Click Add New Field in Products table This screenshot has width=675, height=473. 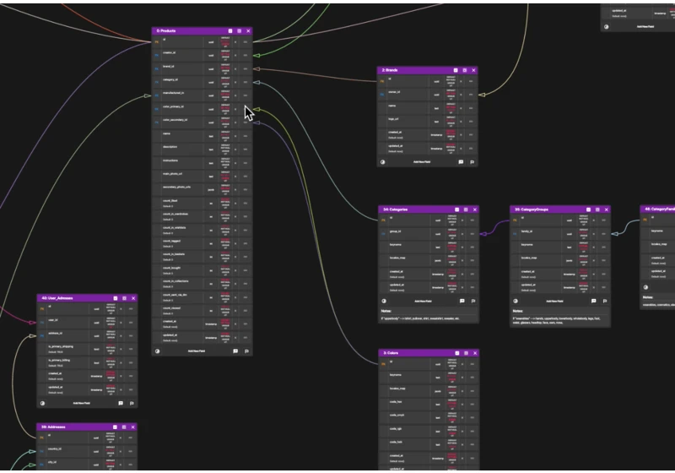coord(197,351)
